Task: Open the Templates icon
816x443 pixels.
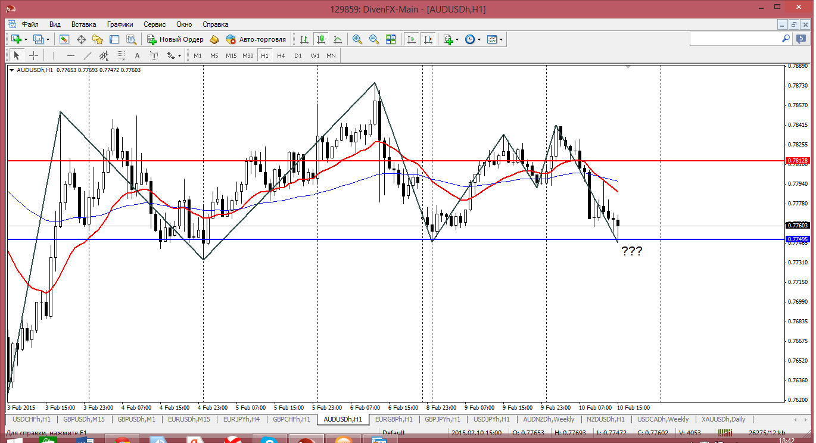Action: click(492, 39)
